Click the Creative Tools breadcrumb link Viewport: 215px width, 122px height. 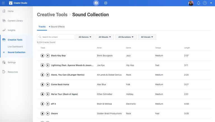pyautogui.click(x=52, y=15)
